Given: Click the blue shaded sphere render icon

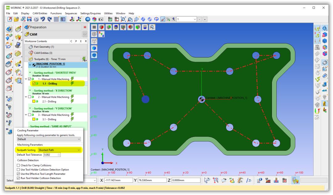Looking at the screenshot, I should (88, 19).
